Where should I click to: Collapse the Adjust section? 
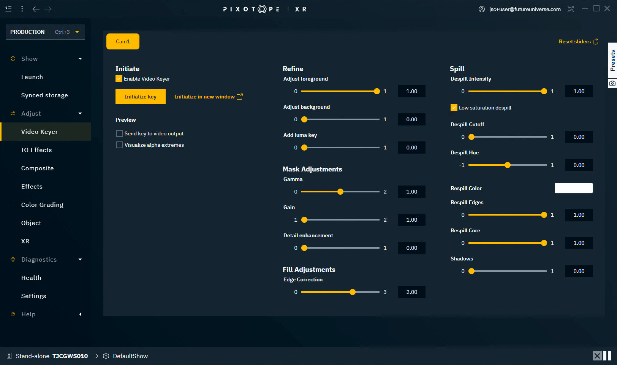click(x=80, y=113)
